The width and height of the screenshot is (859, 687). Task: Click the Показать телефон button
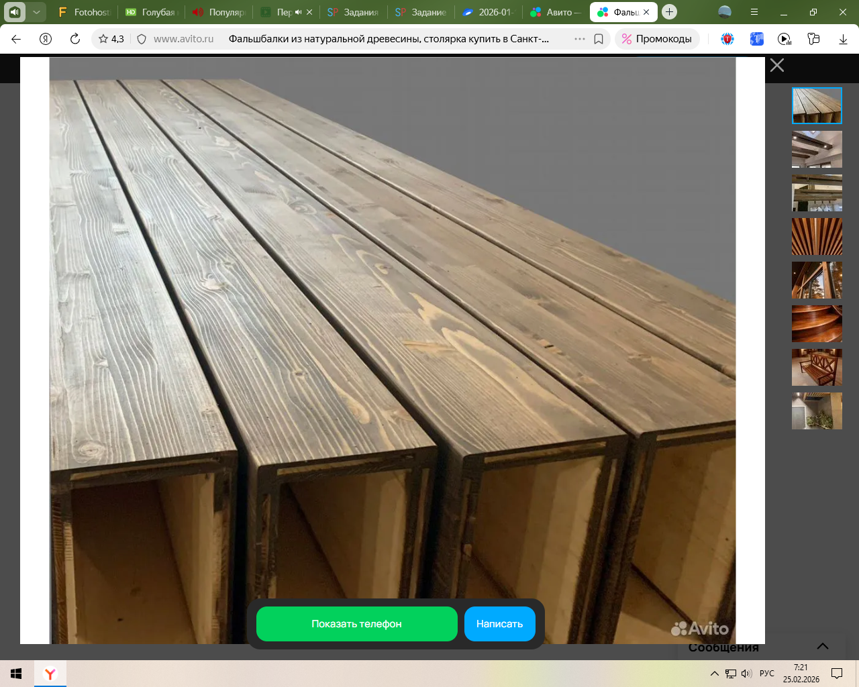click(356, 624)
